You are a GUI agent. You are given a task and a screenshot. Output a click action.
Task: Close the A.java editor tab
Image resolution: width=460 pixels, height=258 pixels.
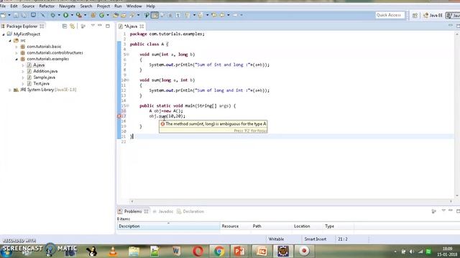(x=142, y=27)
